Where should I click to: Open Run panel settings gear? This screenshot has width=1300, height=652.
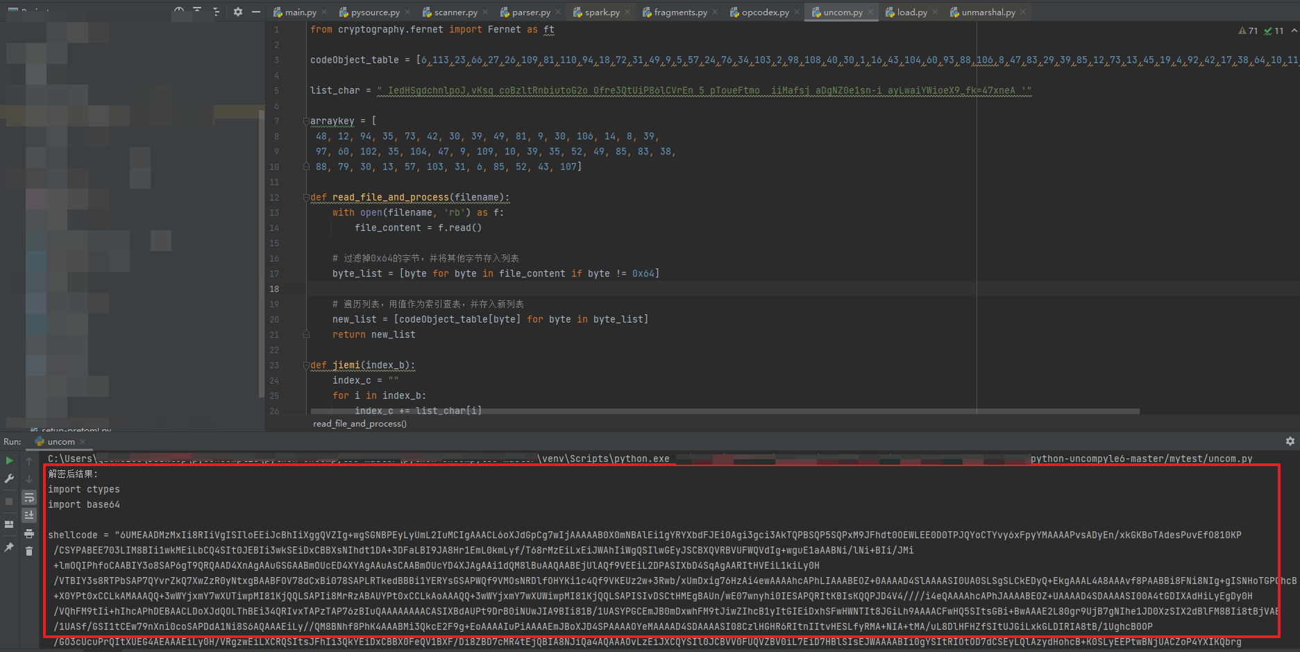[x=1290, y=441]
